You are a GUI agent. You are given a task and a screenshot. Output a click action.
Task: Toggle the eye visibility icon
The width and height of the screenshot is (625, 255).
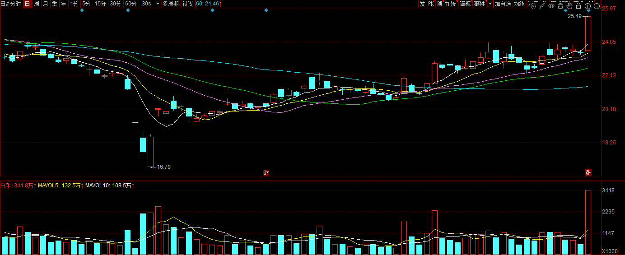(x=551, y=6)
